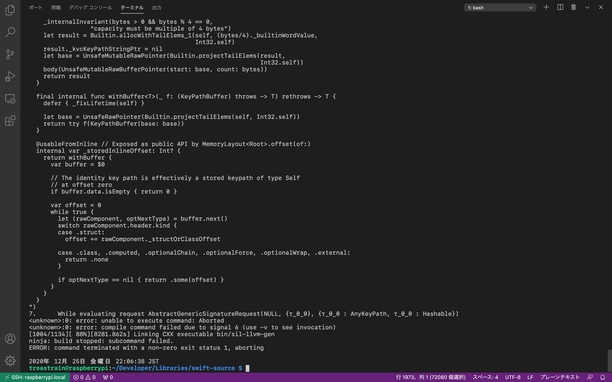Click the terminal scrollbar thumb
612x382 pixels.
coord(610,361)
